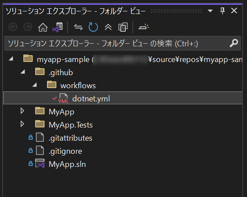Expand the MyApp.Tests folder
The image size is (247, 197).
[22, 124]
